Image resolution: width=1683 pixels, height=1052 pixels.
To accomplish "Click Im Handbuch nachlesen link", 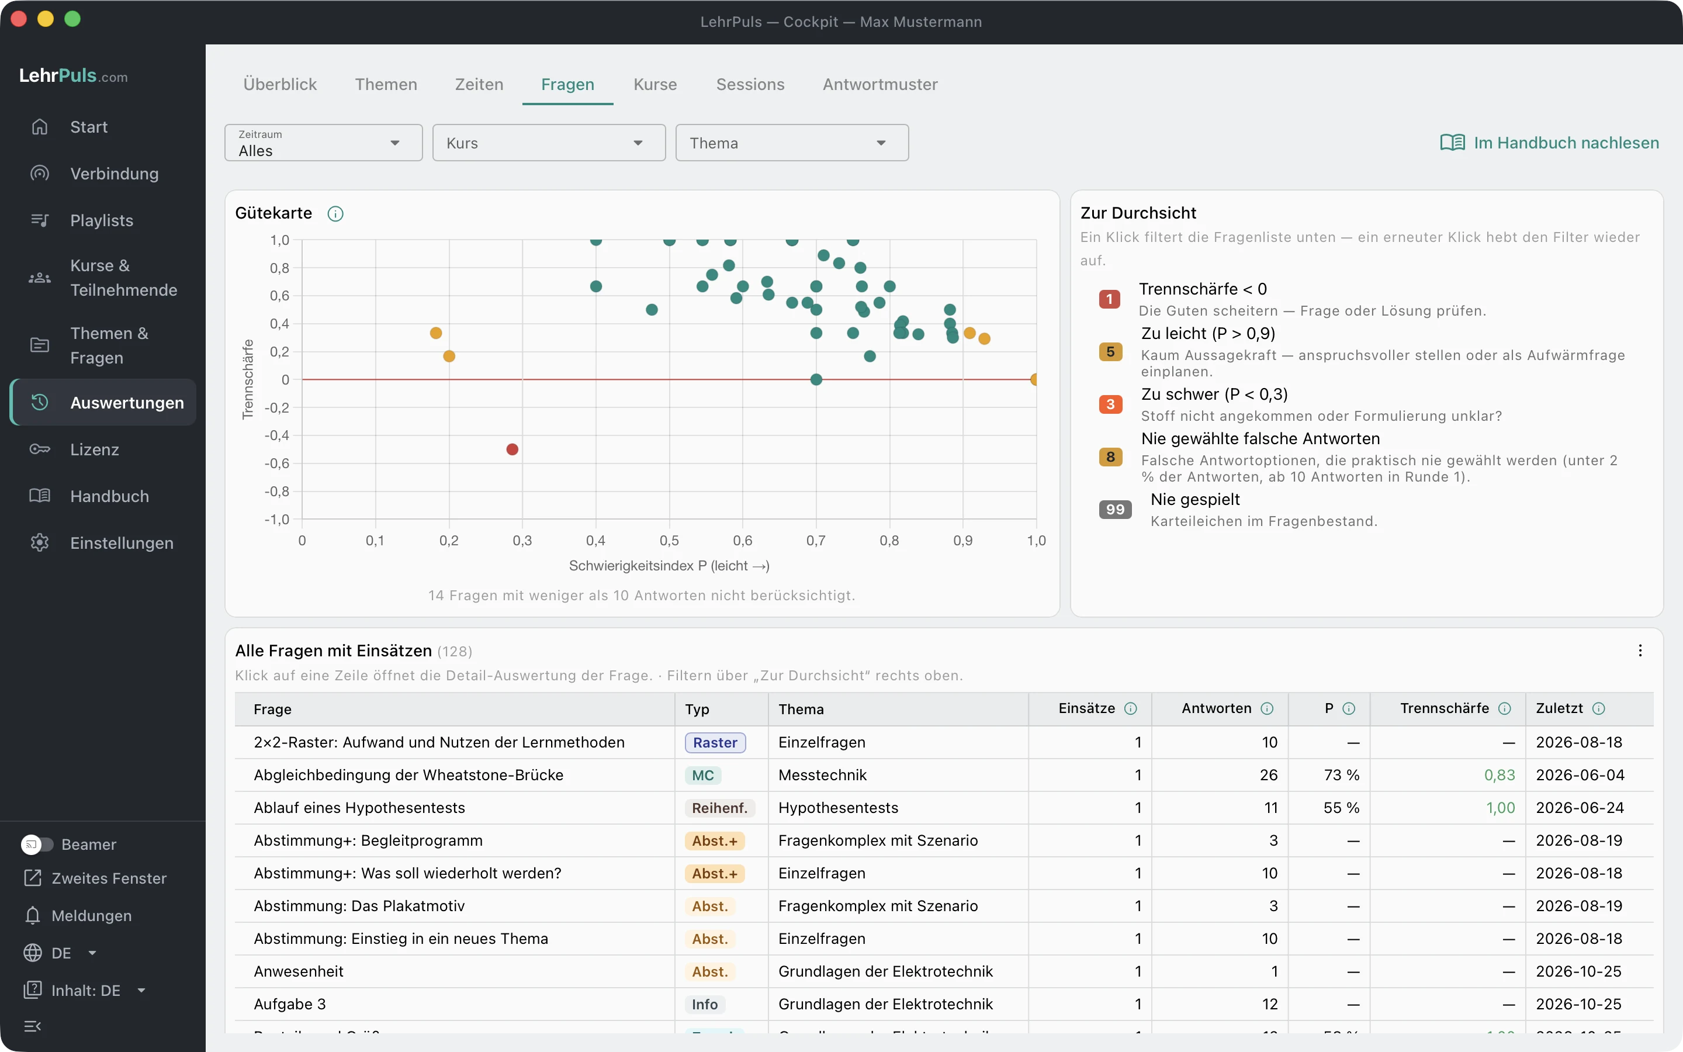I will (1550, 143).
